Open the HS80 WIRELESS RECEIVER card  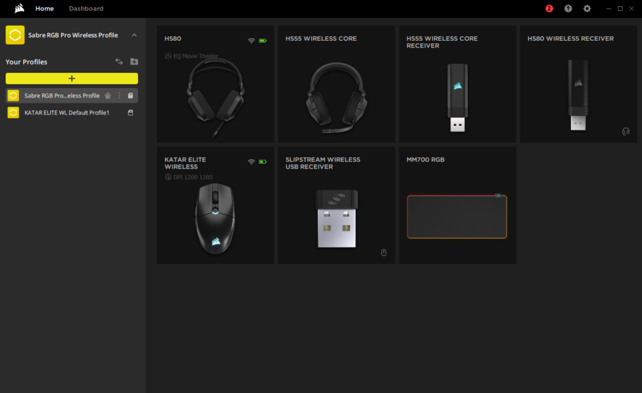[579, 84]
